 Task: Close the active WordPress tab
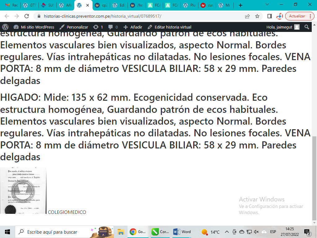point(88,5)
